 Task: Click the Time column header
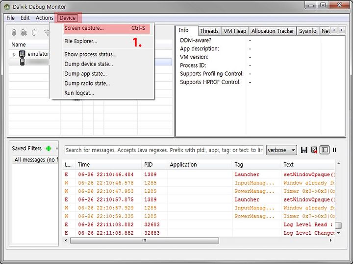click(x=108, y=165)
